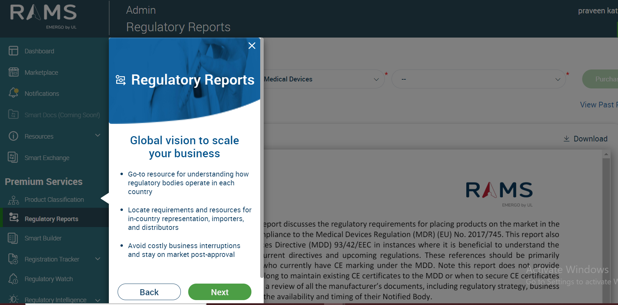Click the Dashboard icon in sidebar
The height and width of the screenshot is (305, 618).
pyautogui.click(x=13, y=51)
